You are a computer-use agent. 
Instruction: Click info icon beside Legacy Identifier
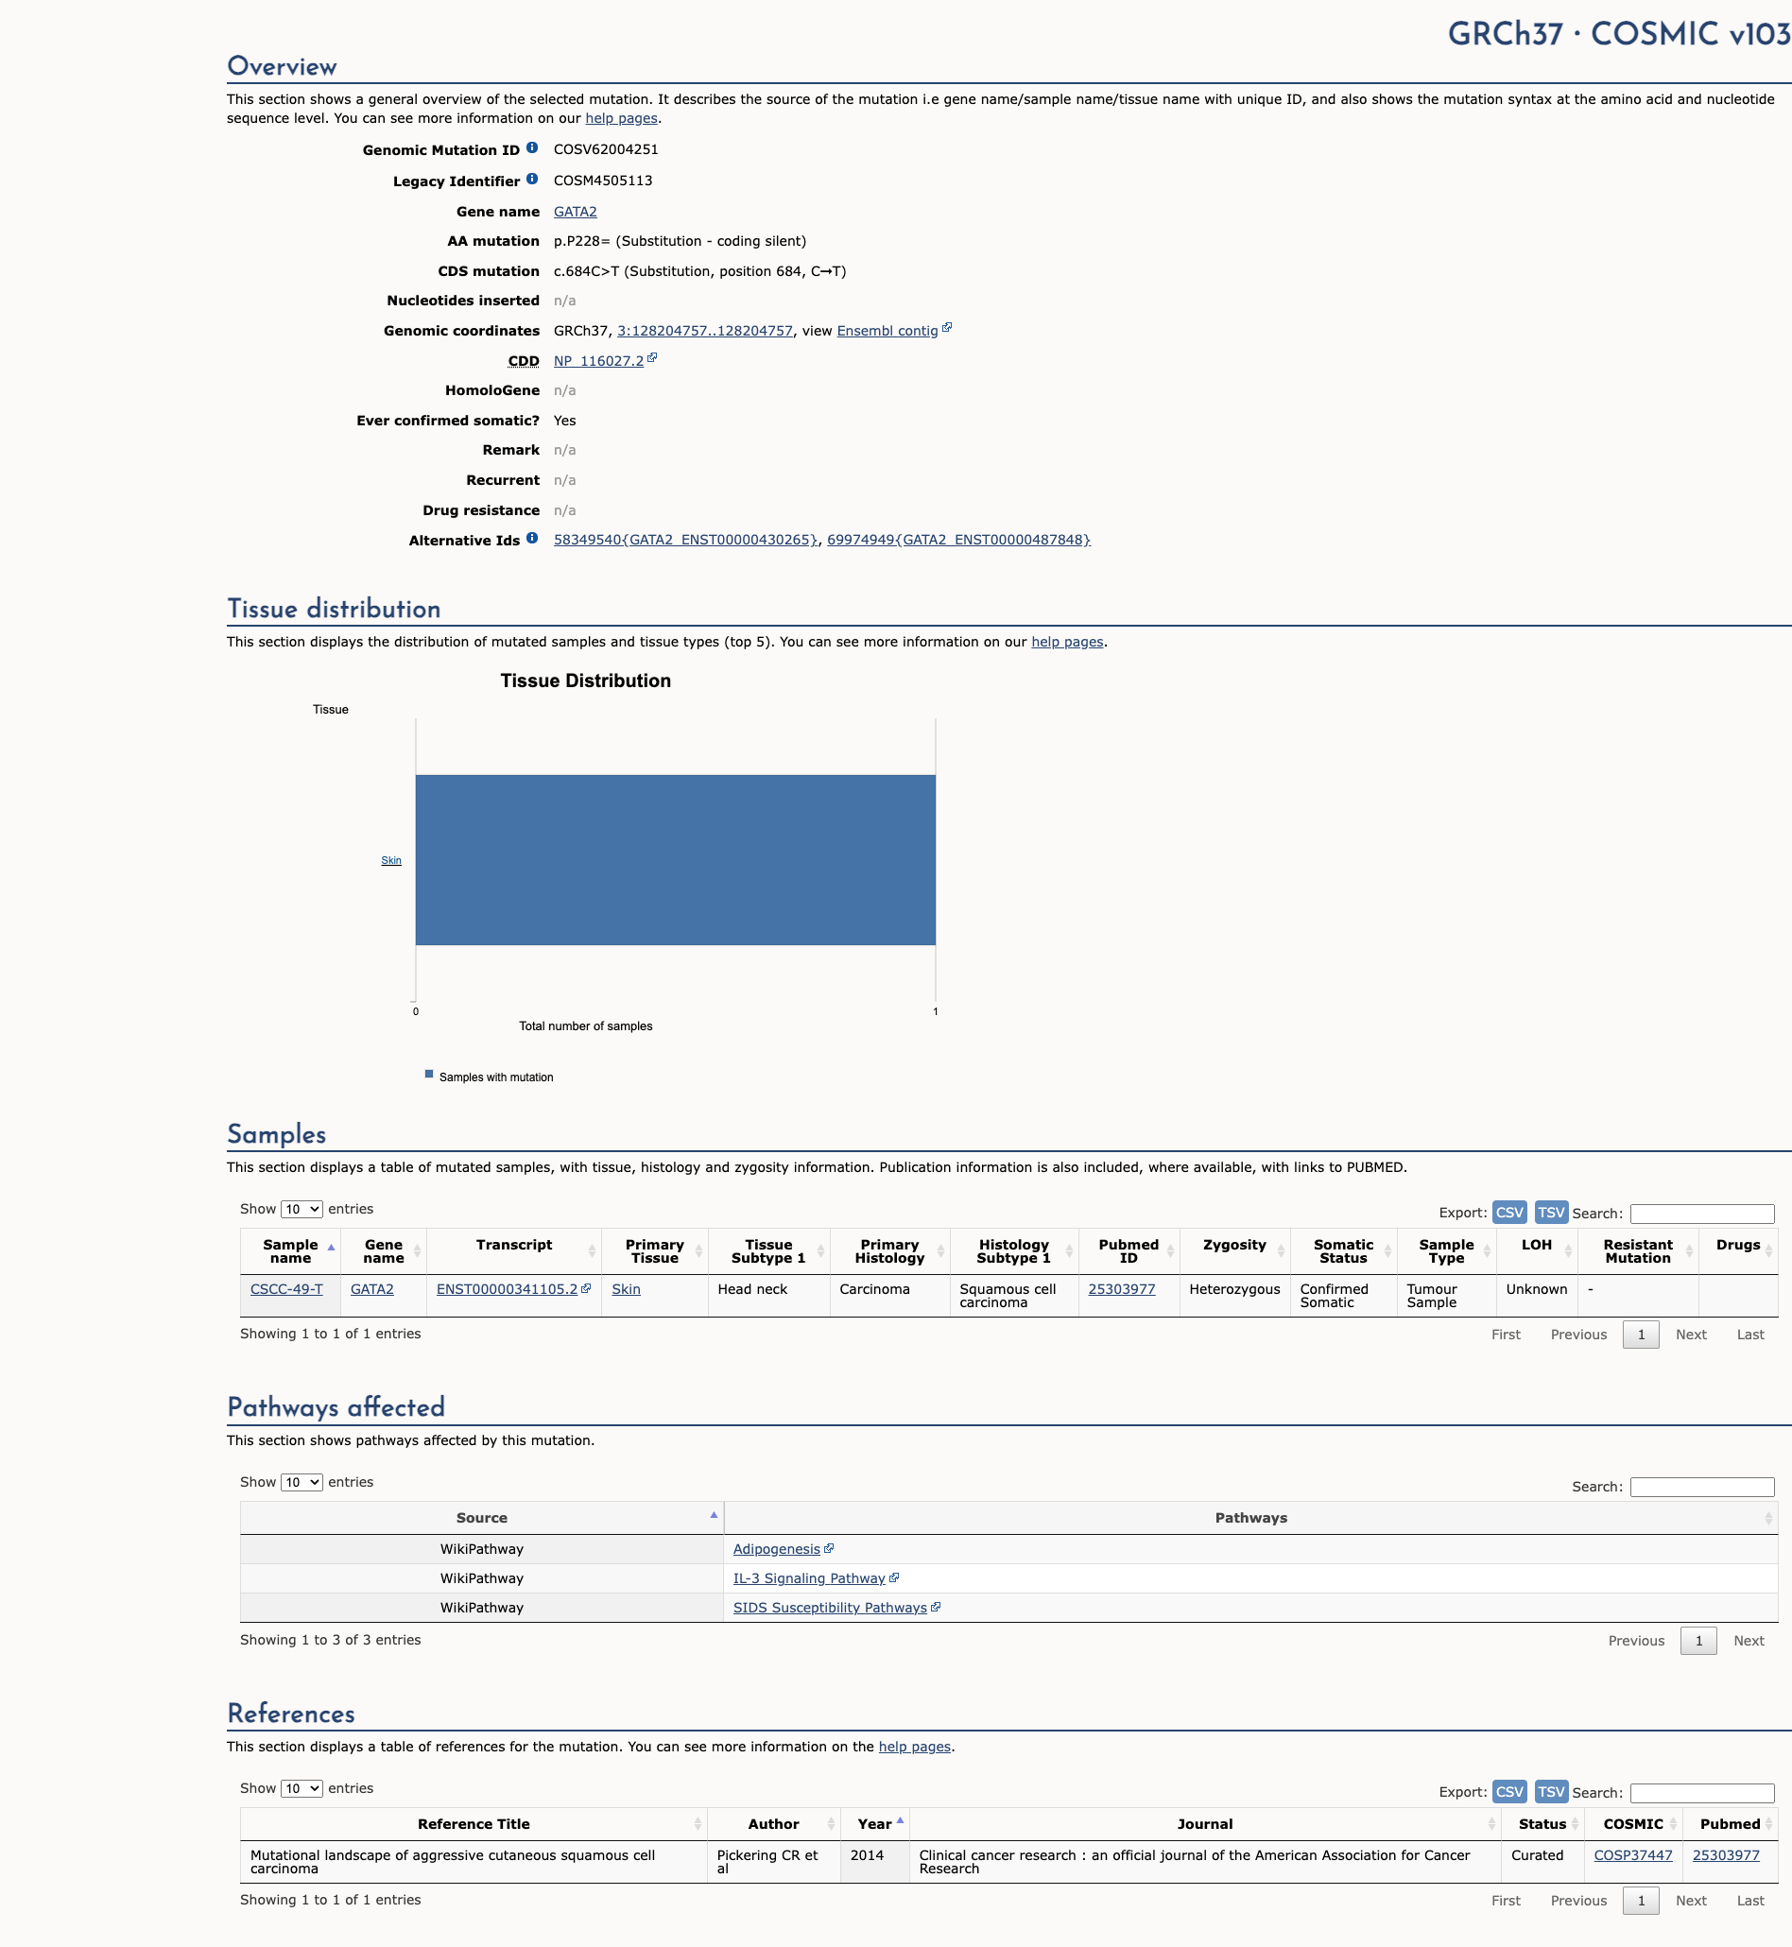pyautogui.click(x=531, y=180)
